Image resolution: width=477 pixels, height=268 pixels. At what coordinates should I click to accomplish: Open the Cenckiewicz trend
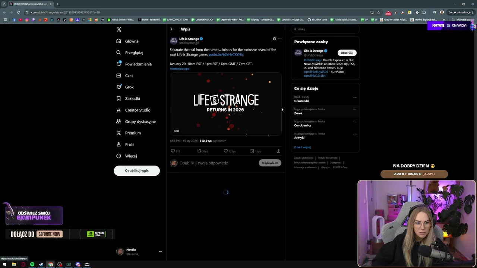tap(303, 125)
